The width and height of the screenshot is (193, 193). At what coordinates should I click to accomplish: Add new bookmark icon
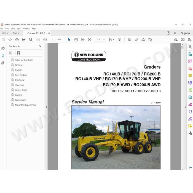(x=19, y=53)
